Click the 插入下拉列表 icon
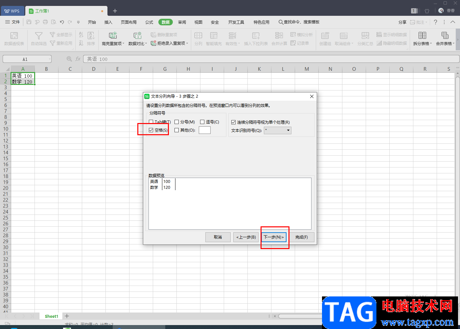Screen dimensions: 460x329 (x=256, y=36)
